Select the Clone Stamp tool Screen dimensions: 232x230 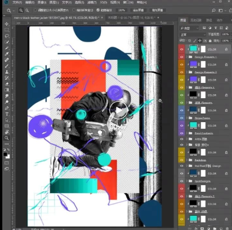click(x=7, y=72)
